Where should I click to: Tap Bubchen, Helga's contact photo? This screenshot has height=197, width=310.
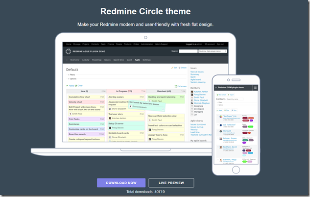[x=221, y=160]
